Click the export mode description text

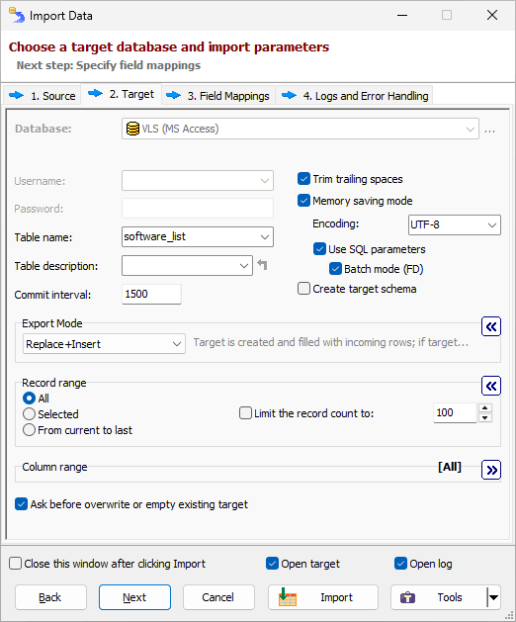click(x=331, y=342)
